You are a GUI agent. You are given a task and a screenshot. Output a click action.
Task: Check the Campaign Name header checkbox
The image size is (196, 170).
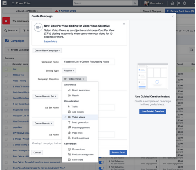[x=6, y=64]
